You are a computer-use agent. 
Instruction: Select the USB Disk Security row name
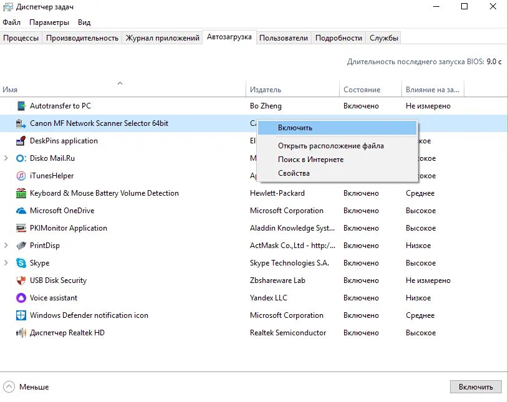(59, 280)
